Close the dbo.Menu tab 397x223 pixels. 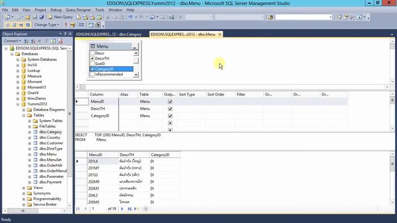(220, 34)
